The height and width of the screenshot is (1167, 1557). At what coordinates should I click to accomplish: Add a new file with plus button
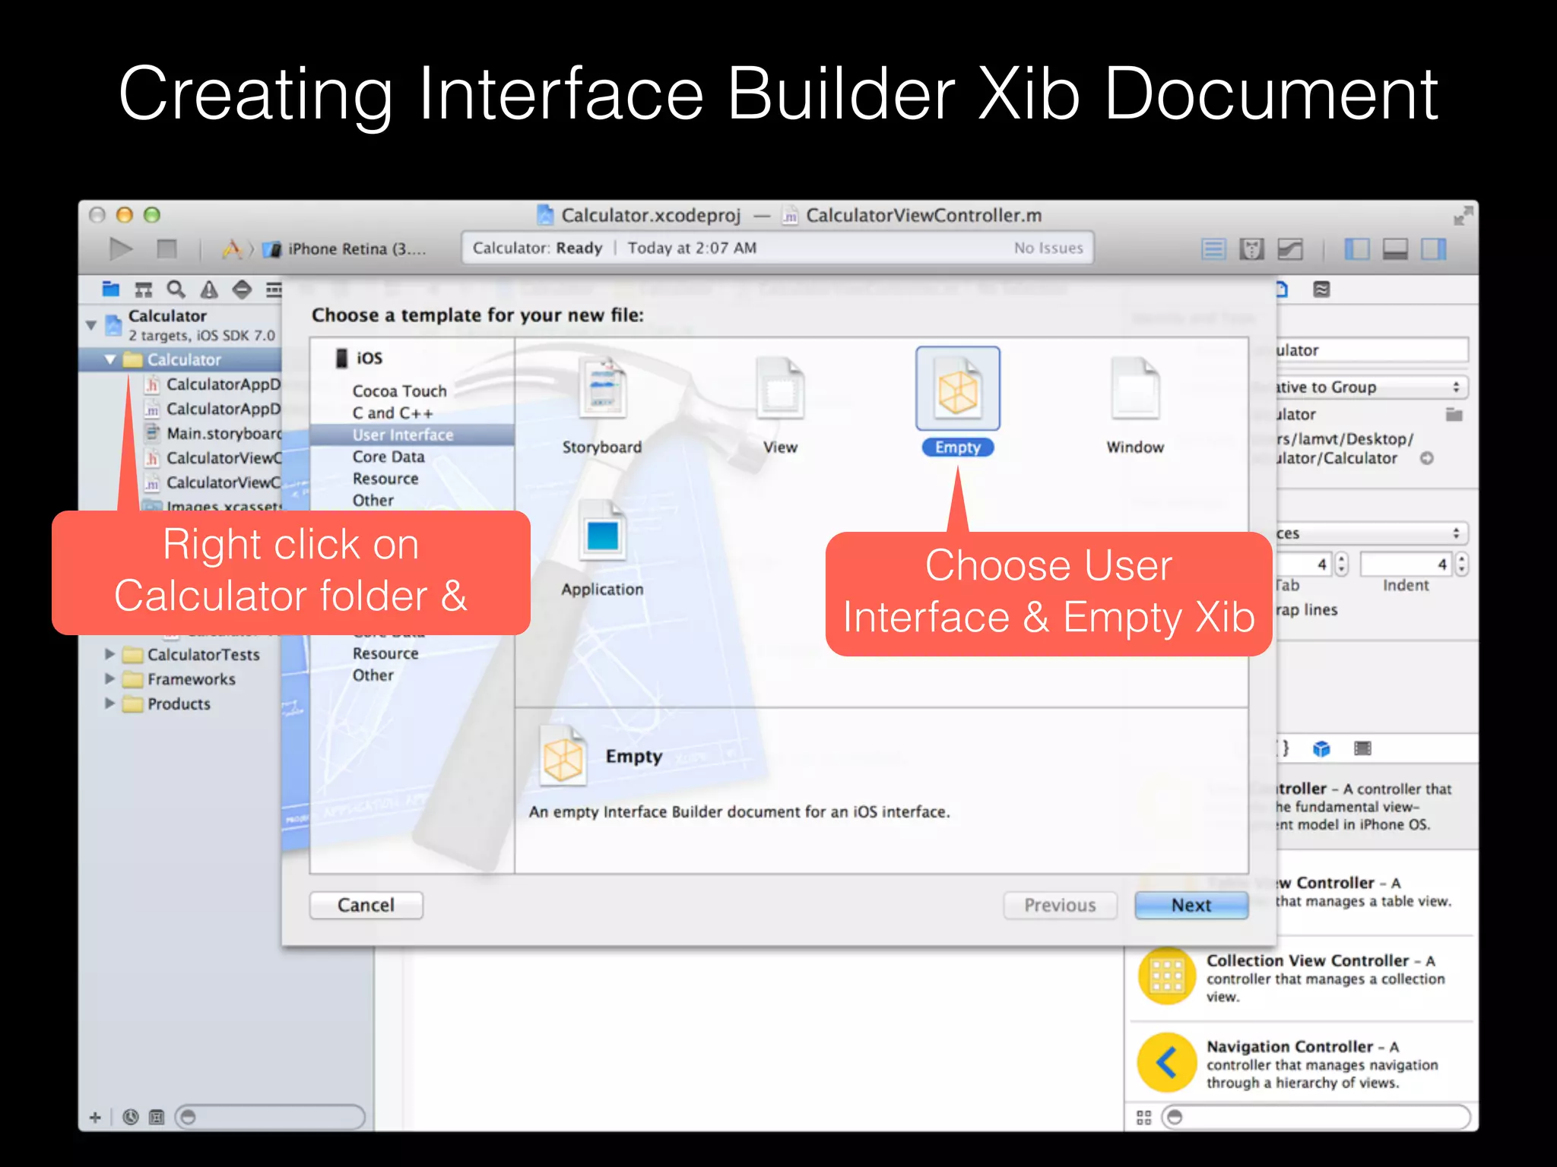(95, 1117)
